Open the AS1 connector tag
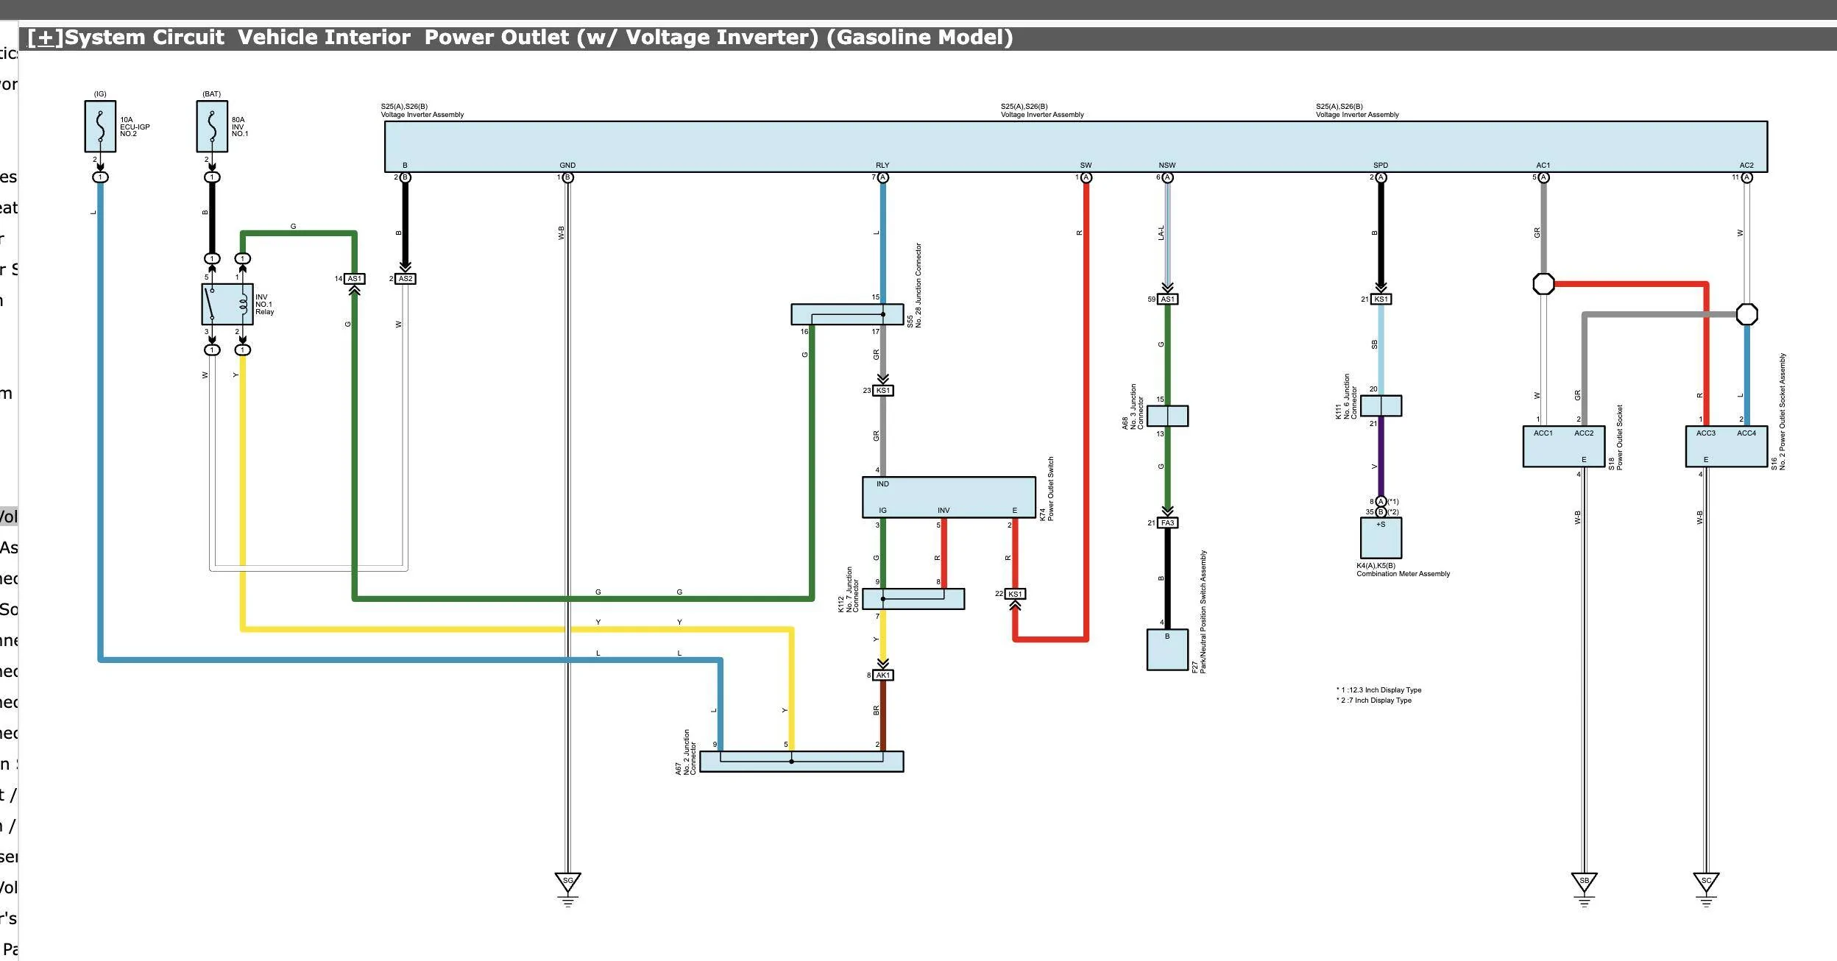1837x961 pixels. [354, 278]
